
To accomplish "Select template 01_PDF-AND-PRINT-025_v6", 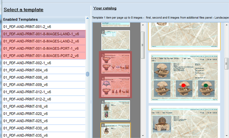I will 44,121.
